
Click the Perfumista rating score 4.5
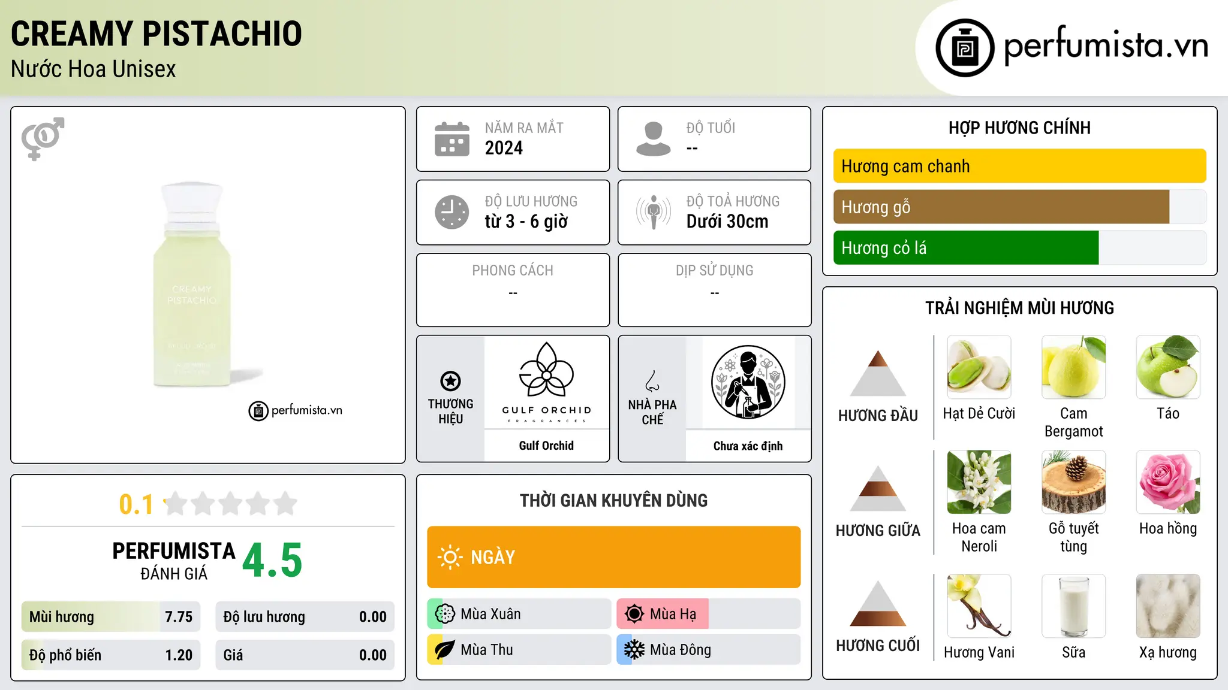coord(272,561)
